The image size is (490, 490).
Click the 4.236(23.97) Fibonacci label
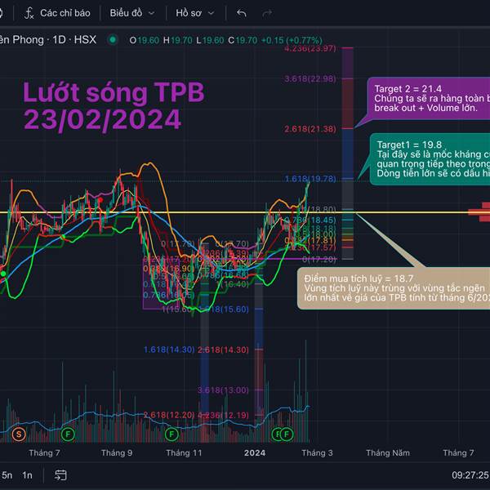click(310, 48)
